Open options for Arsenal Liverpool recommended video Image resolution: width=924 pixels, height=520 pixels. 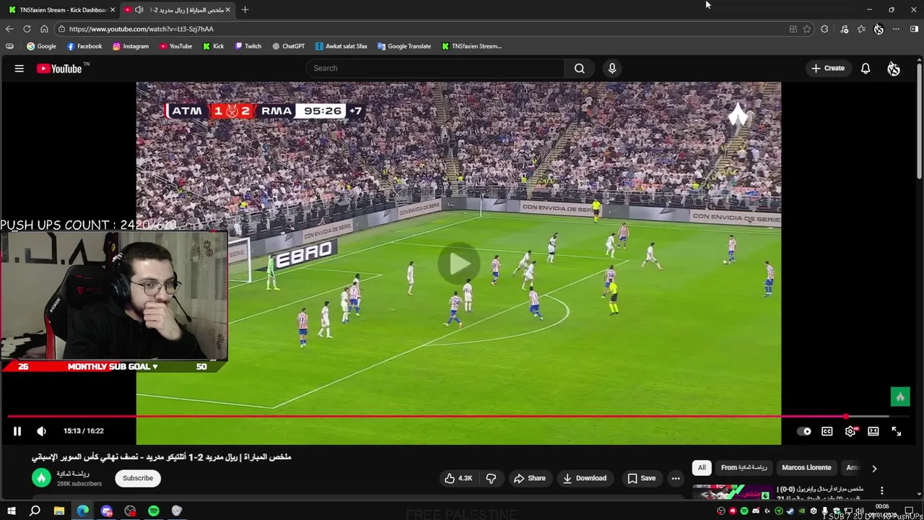pos(881,490)
